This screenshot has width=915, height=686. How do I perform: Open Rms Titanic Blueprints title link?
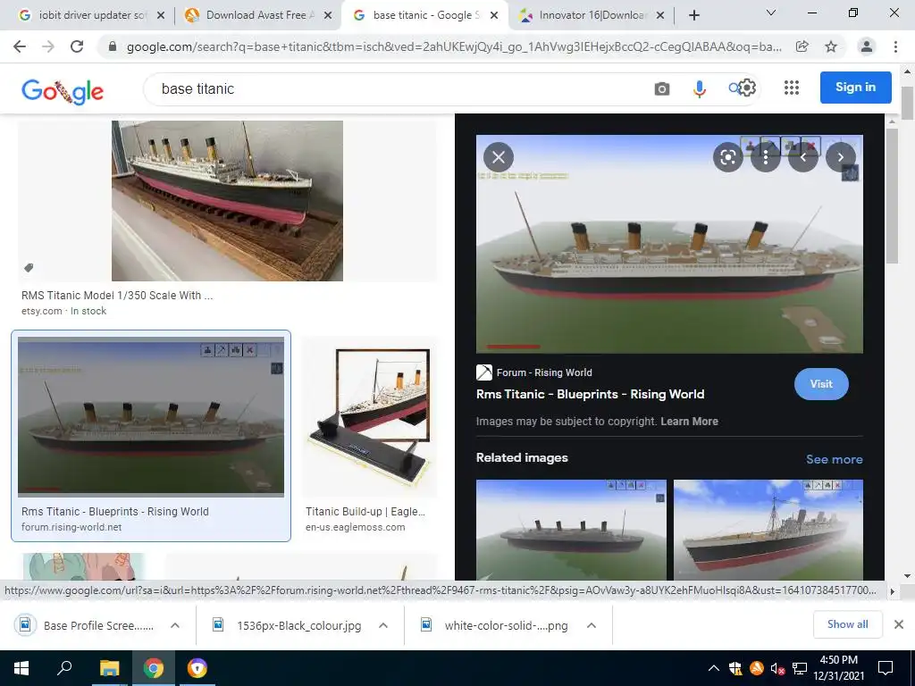[x=590, y=394]
